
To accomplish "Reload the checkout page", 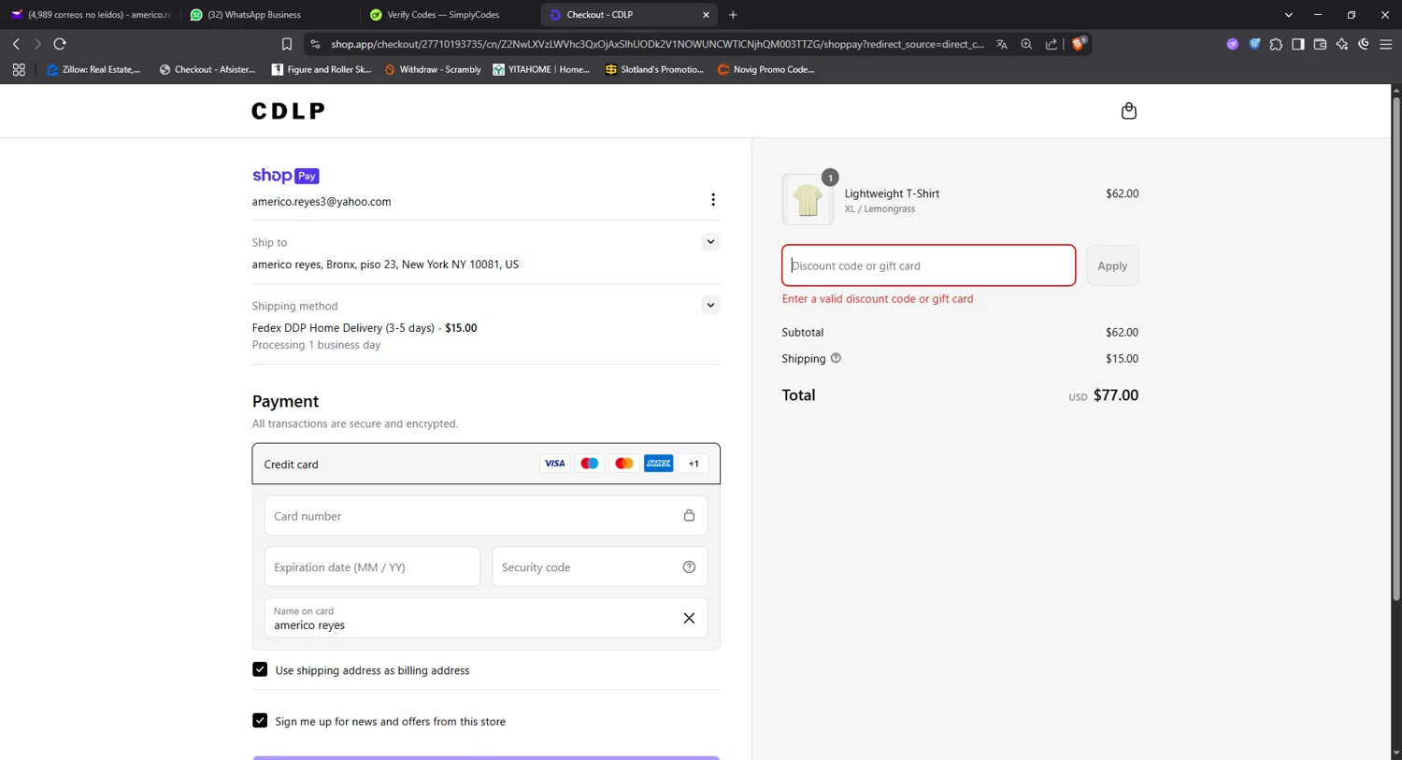I will [x=60, y=44].
